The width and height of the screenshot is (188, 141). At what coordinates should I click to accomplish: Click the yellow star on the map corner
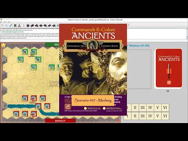pyautogui.click(x=4, y=45)
